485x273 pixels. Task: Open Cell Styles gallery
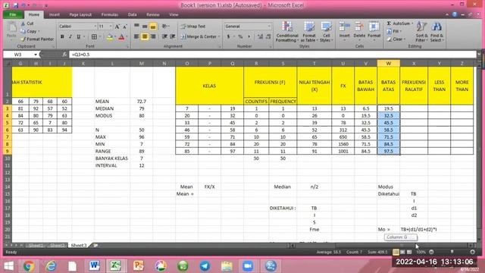pos(326,32)
